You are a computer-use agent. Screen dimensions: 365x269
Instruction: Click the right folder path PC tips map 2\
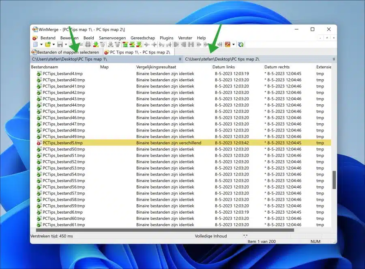pos(222,59)
